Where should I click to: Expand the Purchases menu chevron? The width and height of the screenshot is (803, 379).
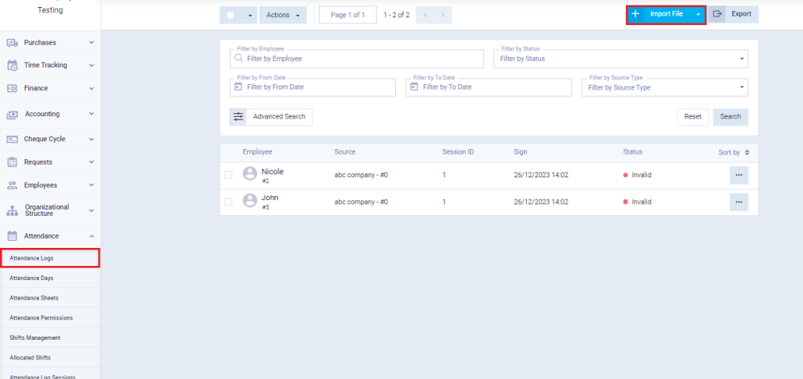point(91,43)
